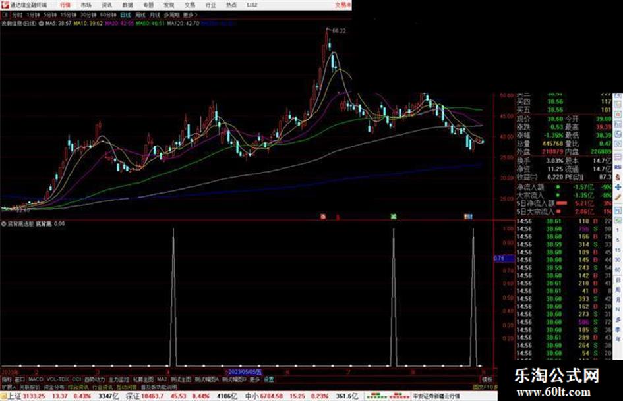Switch chart to 1分钟 period
Image resolution: width=623 pixels, height=401 pixels.
[x=33, y=14]
